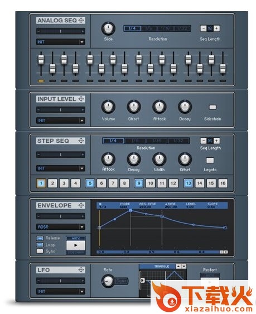Screen dimensions: 256x314
Task: Zoom out the Envelope timeline with minus
Action: point(221,252)
